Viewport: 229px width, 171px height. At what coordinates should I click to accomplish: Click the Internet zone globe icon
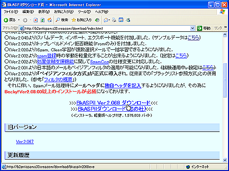tap(188, 167)
